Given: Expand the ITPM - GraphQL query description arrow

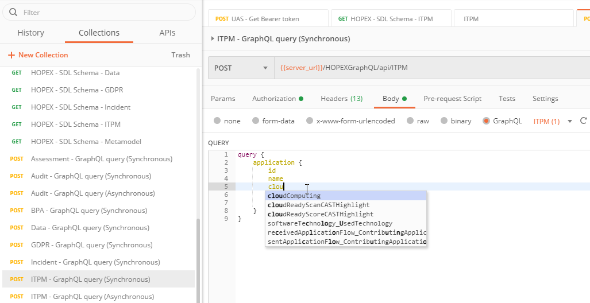Looking at the screenshot, I should [x=213, y=39].
